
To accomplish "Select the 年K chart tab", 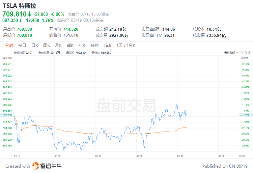I will [82, 46].
